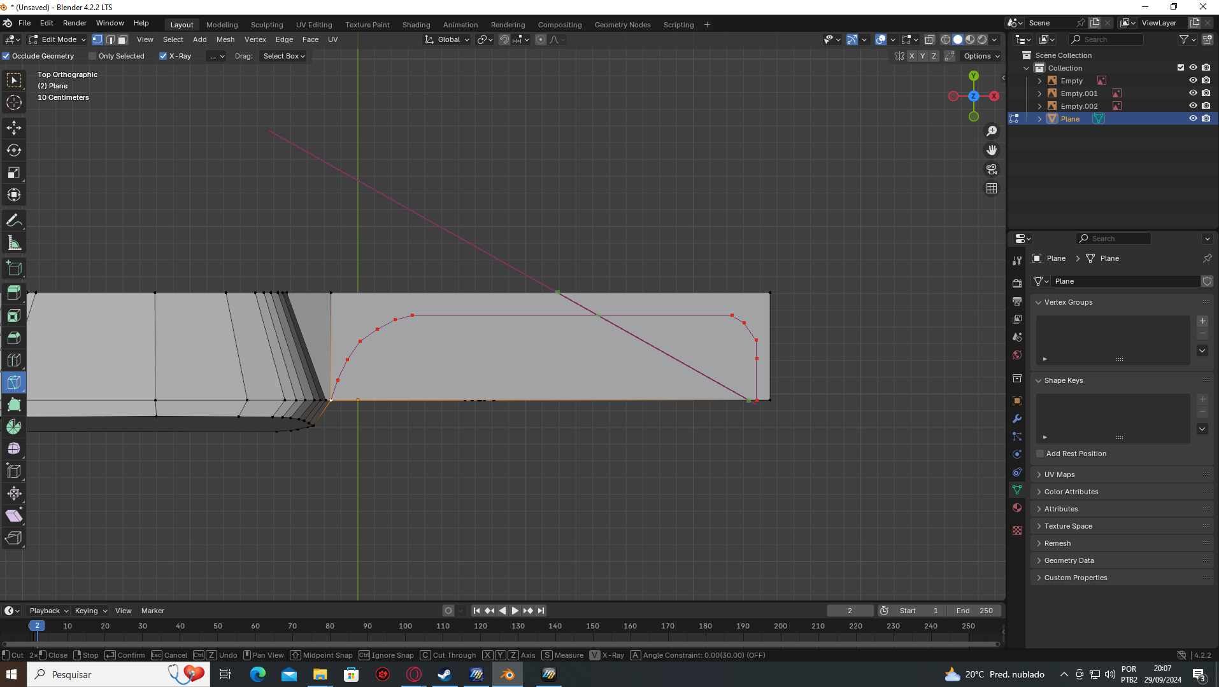Image resolution: width=1219 pixels, height=687 pixels.
Task: Select the Inset Faces tool
Action: click(14, 316)
